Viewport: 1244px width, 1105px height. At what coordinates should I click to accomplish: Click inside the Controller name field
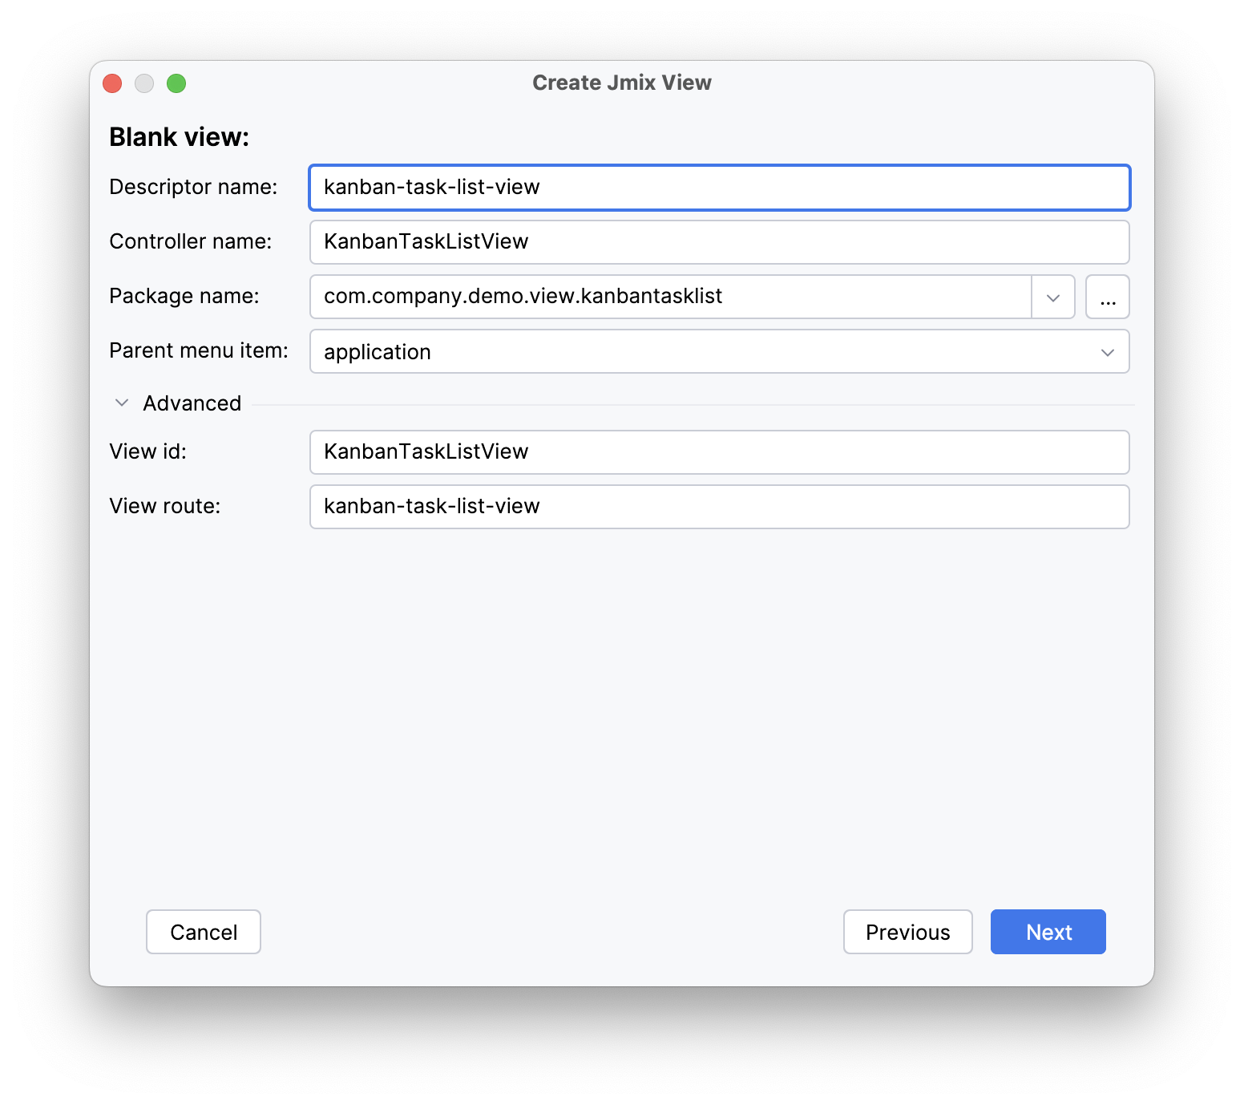[719, 241]
